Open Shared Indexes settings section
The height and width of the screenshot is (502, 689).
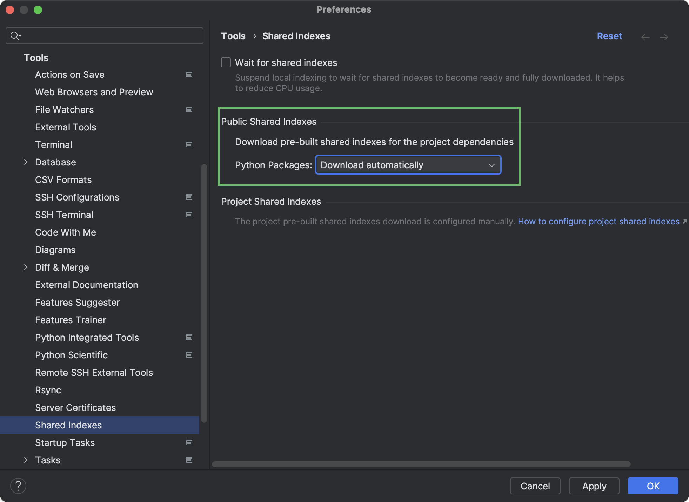coord(68,425)
